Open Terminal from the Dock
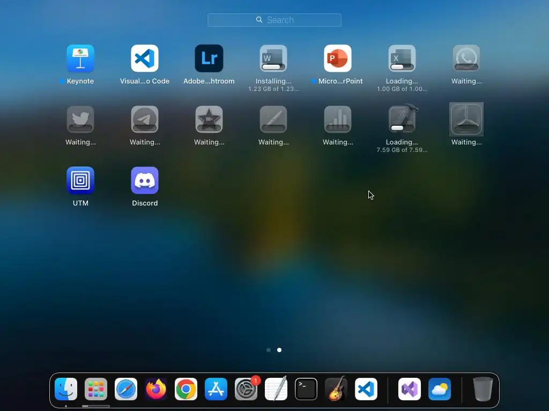 pos(306,389)
